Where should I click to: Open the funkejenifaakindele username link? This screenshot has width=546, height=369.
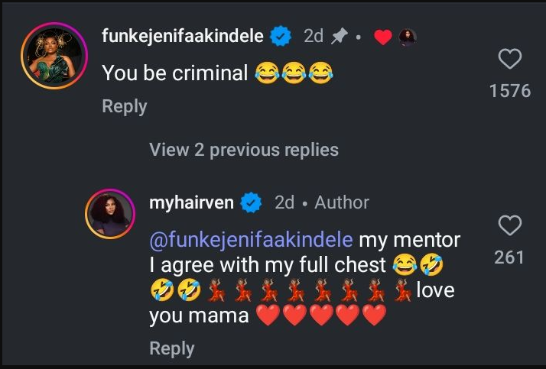pyautogui.click(x=183, y=36)
